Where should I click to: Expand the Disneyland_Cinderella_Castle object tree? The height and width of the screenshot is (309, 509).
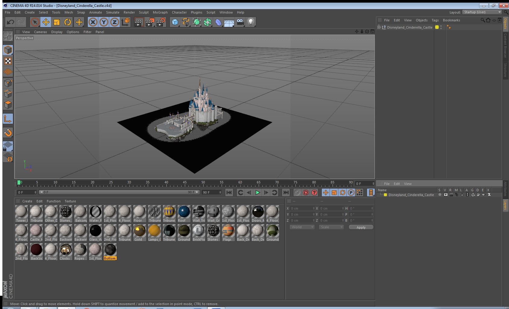(x=379, y=27)
